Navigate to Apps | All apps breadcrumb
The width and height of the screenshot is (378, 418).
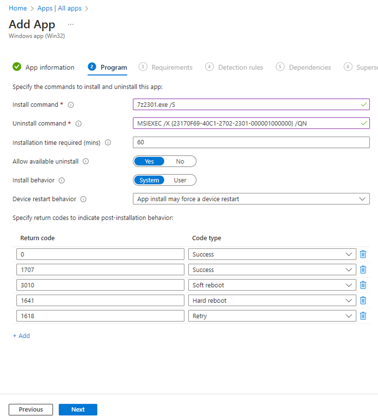tap(59, 8)
